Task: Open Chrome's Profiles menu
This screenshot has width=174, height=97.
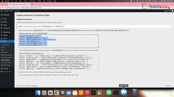Action: pos(39,1)
